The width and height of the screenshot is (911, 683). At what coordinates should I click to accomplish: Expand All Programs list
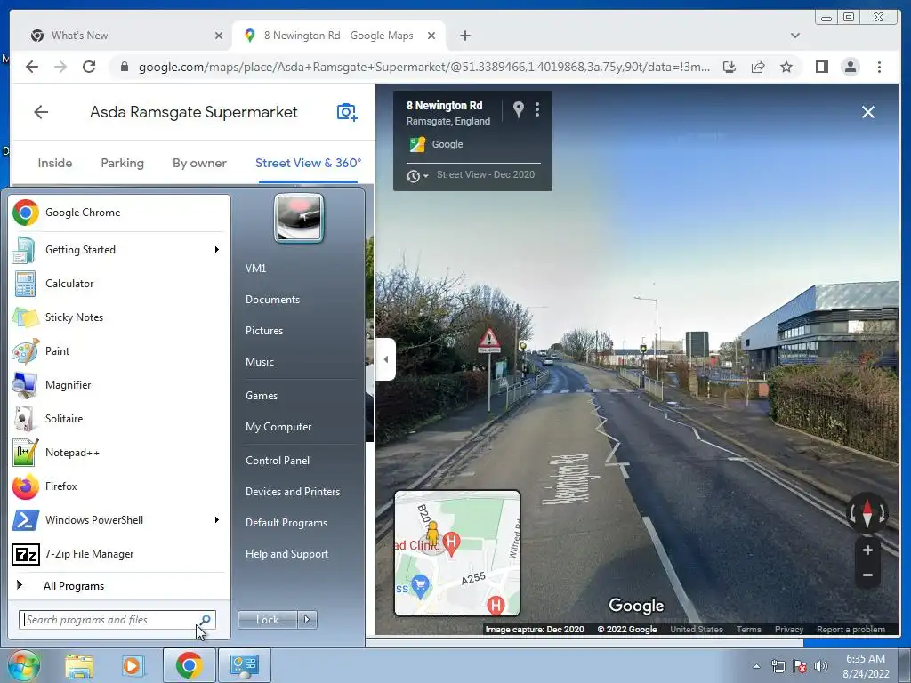(73, 585)
